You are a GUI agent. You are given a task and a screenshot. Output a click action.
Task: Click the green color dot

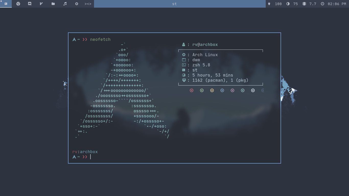(x=202, y=90)
